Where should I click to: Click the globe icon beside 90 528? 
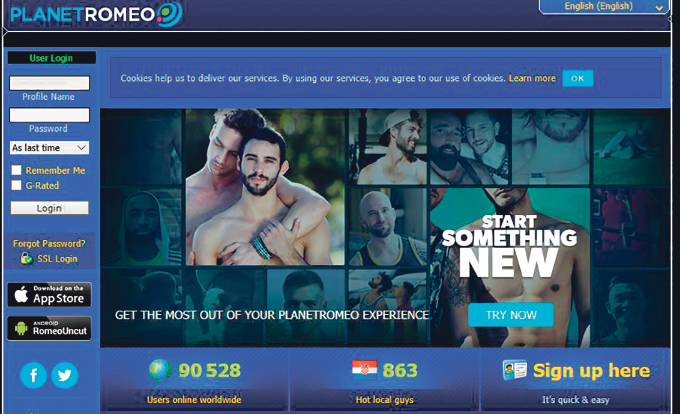point(160,370)
